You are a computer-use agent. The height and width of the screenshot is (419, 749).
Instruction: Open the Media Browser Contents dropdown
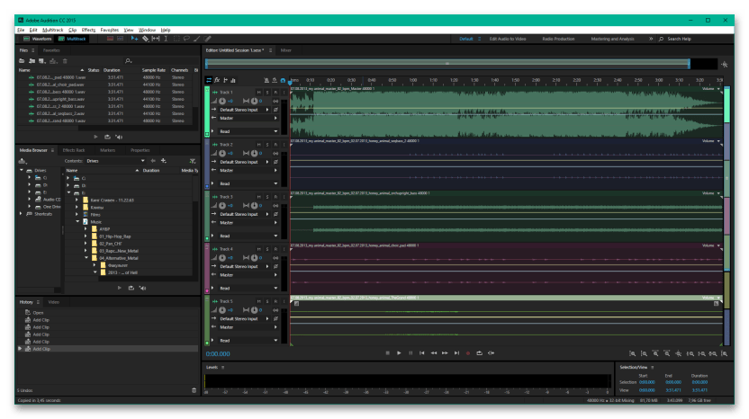tap(142, 160)
